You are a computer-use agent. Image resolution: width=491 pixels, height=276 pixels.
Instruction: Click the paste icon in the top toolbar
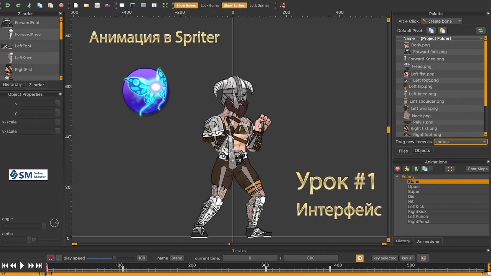tap(51, 5)
